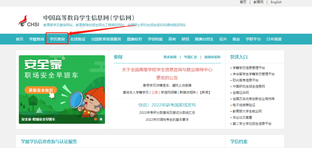Click the 学籍学历信息查询与认证服务 heading

tap(49, 142)
